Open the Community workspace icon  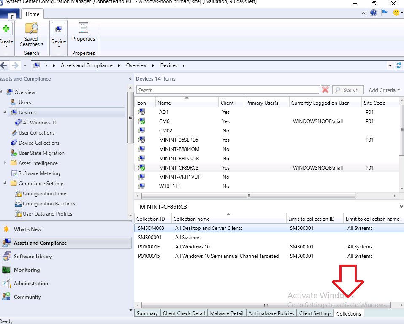pyautogui.click(x=6, y=297)
